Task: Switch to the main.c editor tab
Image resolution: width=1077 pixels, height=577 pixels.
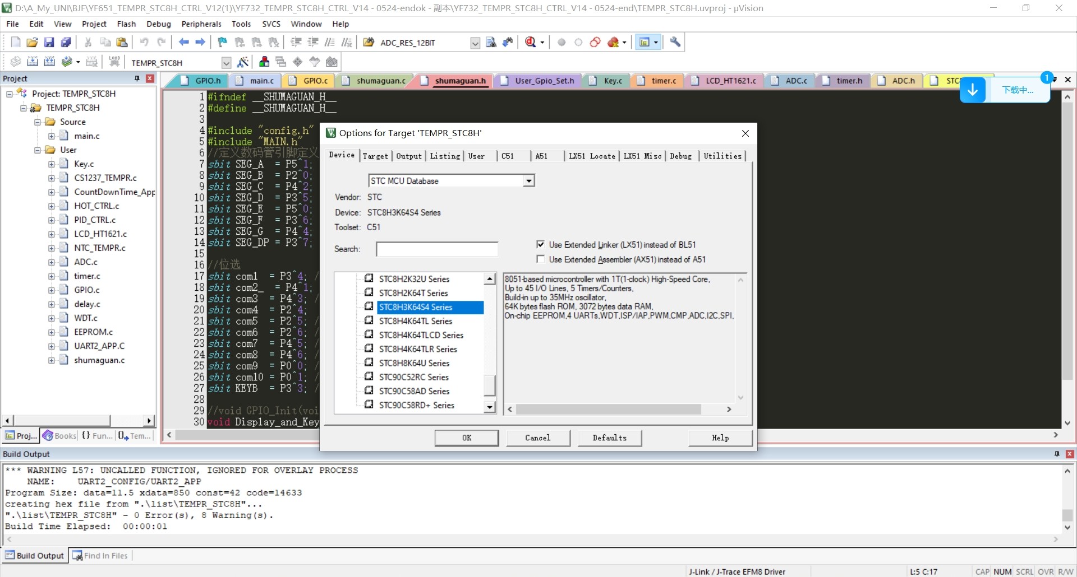Action: (255, 81)
